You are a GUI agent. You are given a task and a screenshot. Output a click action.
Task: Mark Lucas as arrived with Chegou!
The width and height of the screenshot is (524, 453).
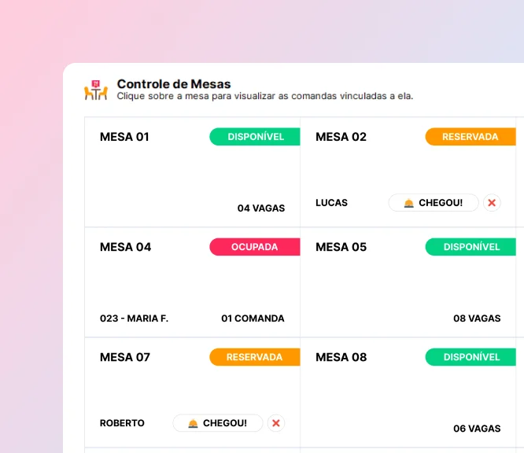(x=432, y=203)
